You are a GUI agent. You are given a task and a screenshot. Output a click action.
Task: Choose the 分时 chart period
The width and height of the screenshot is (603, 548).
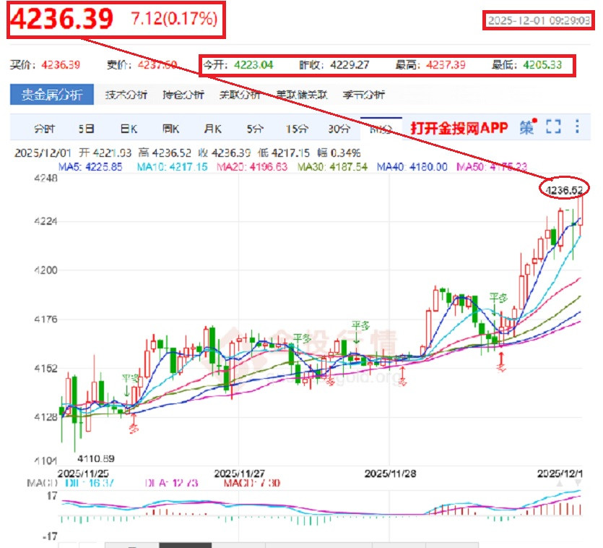tap(44, 129)
